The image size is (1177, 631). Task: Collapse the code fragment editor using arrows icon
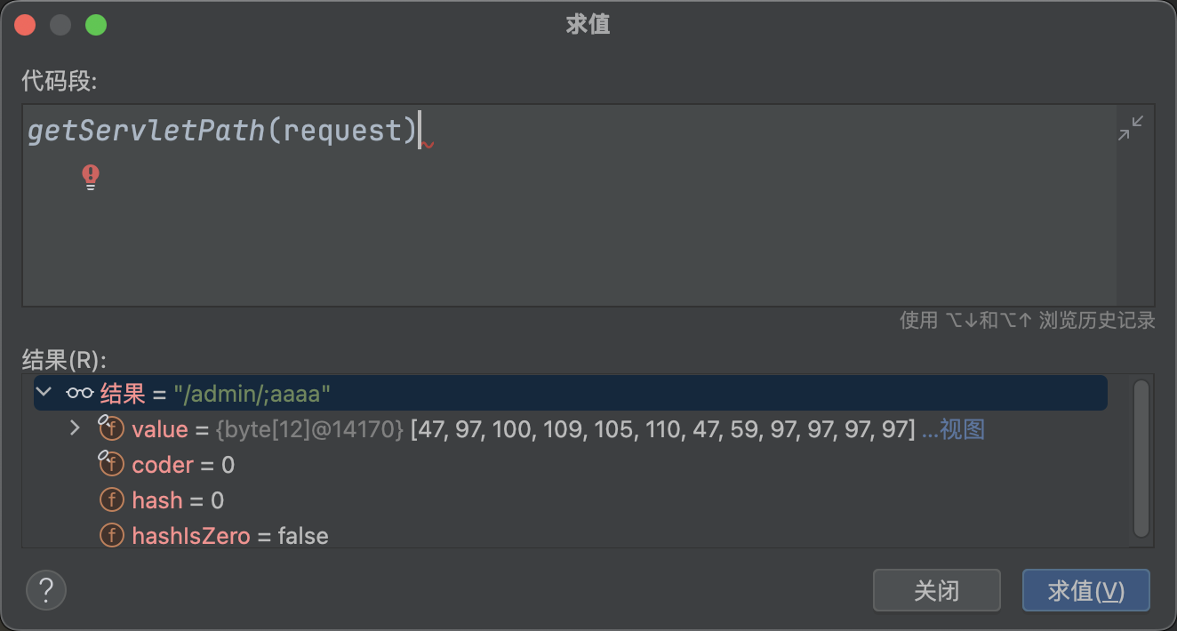coord(1131,129)
